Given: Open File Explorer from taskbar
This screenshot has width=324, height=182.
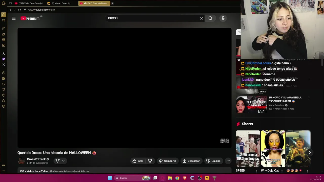Looking at the screenshot, I should [x=170, y=178].
